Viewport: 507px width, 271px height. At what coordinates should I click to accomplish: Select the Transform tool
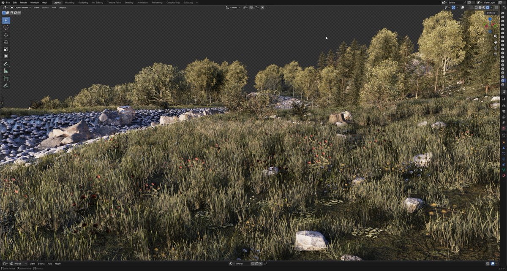(x=6, y=56)
